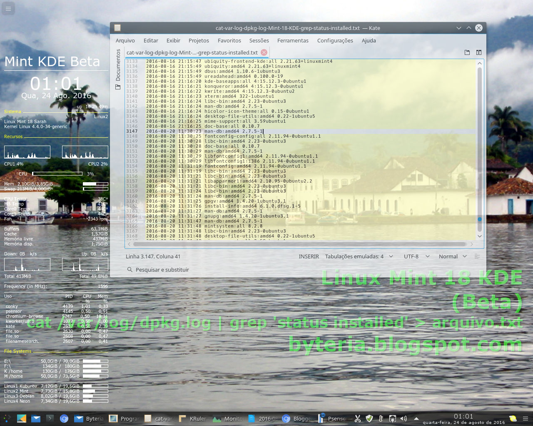Click the split view icon in tab bar

(479, 52)
